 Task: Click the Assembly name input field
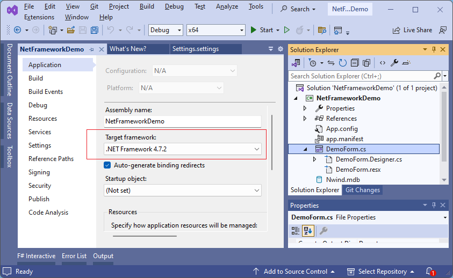point(183,121)
